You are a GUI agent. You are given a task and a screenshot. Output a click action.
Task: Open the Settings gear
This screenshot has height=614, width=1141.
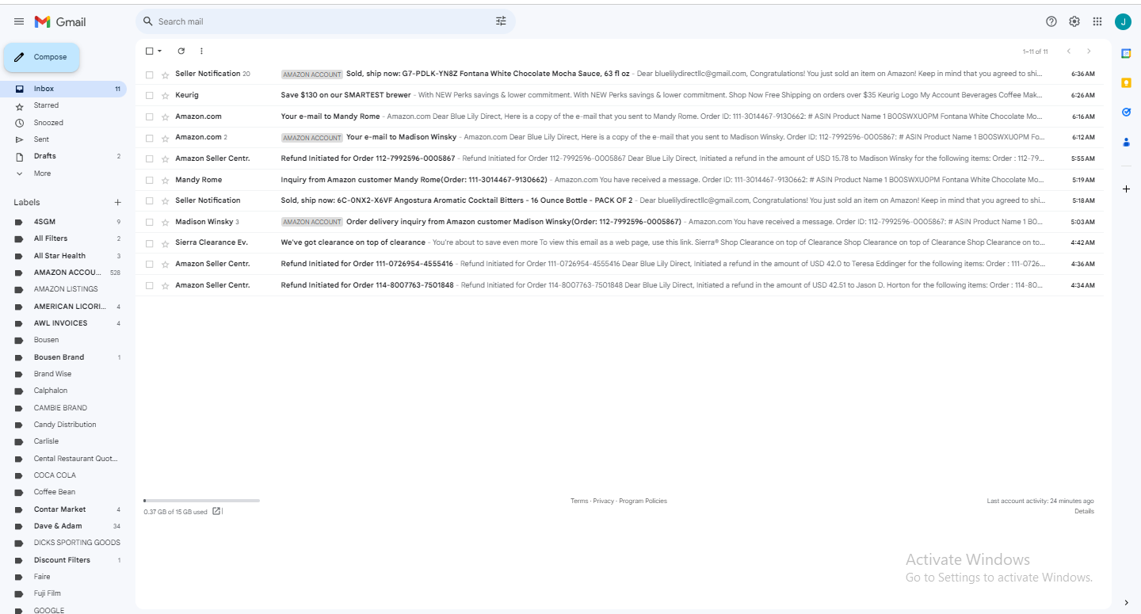(x=1074, y=21)
